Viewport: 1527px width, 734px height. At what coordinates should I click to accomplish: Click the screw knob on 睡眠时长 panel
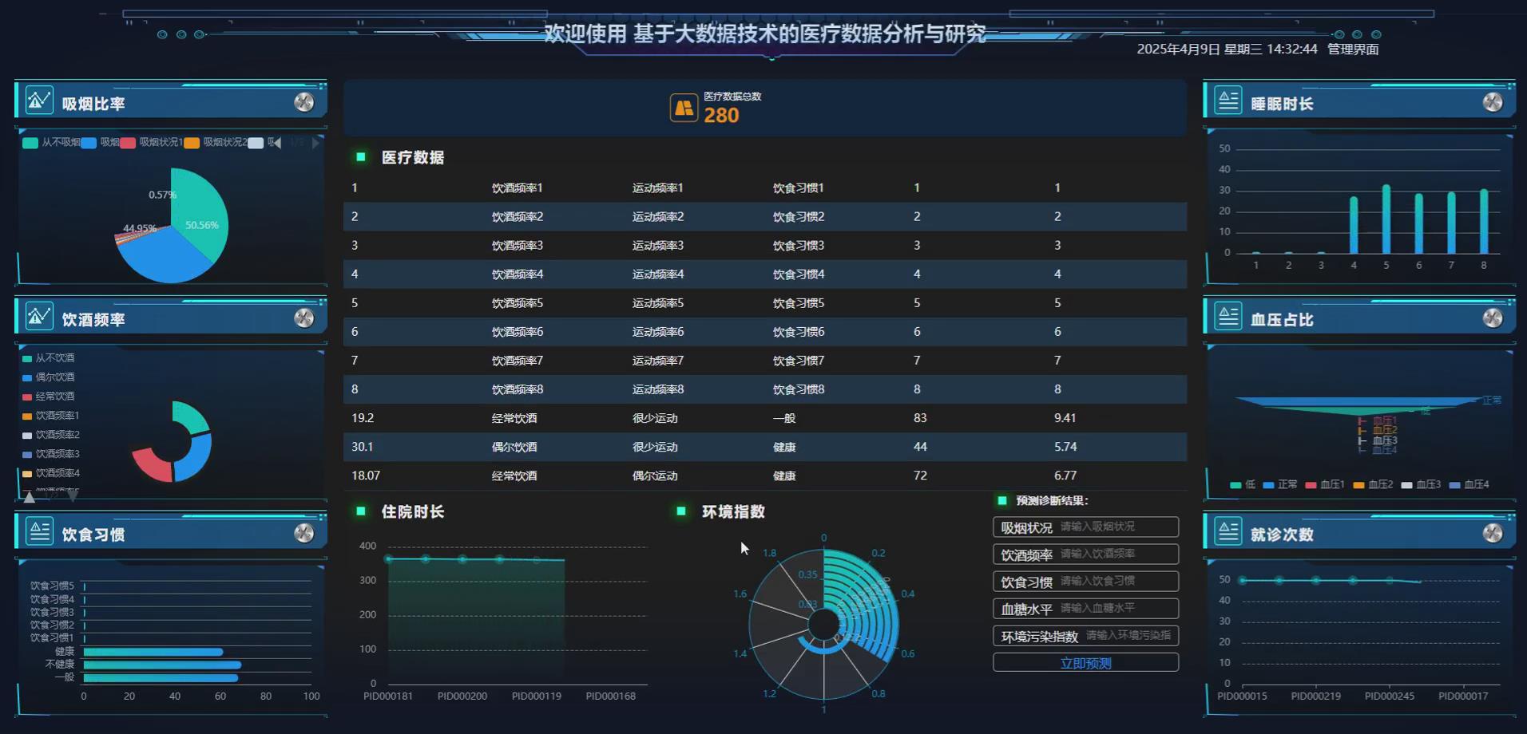[1493, 102]
